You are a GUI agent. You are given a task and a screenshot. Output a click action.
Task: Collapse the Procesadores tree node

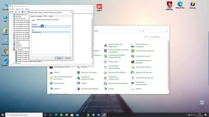coord(12,50)
